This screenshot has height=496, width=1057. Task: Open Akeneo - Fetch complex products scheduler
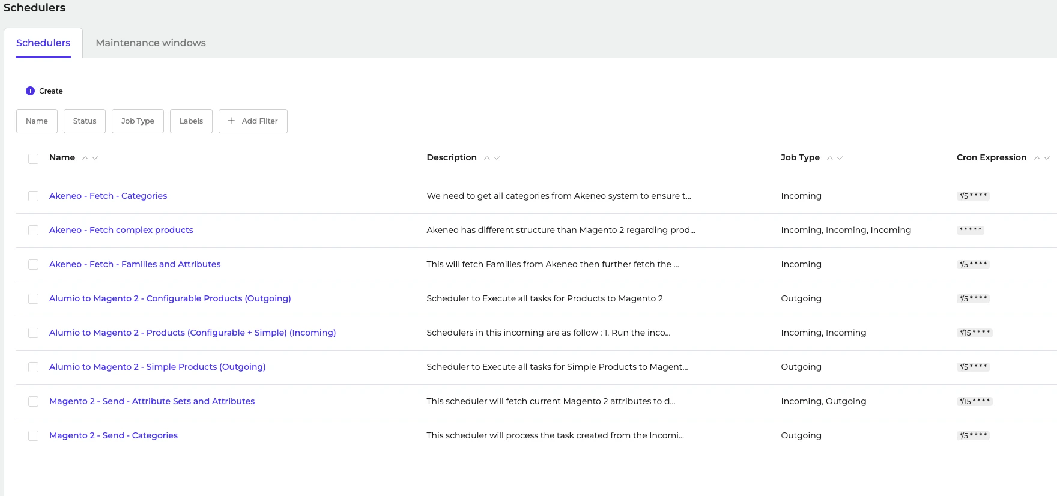tap(121, 230)
